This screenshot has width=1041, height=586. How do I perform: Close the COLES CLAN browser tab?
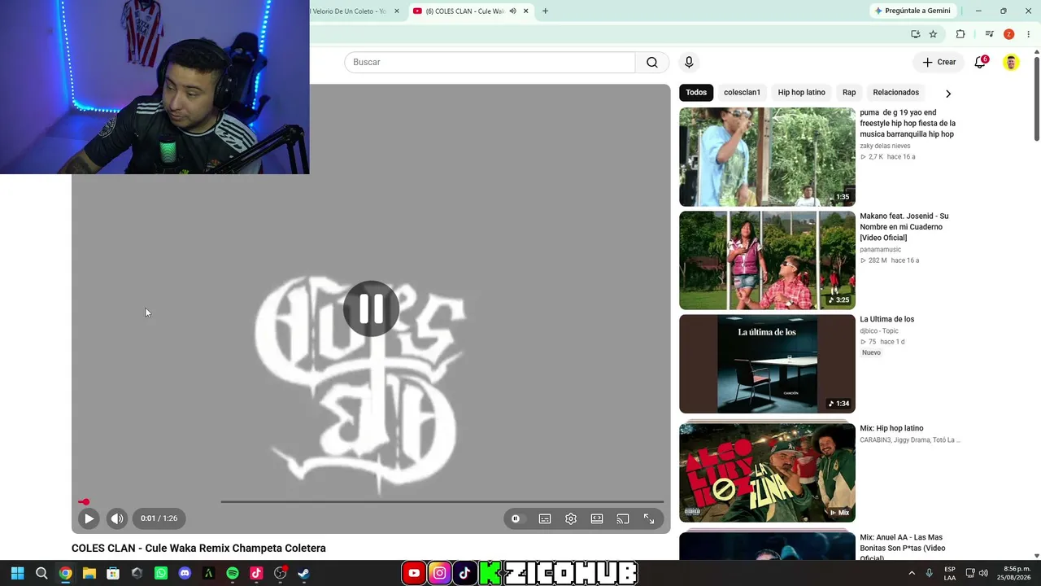526,11
